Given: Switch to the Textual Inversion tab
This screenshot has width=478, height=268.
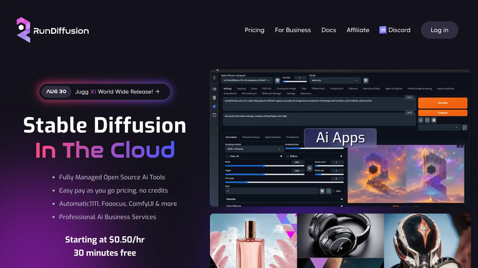Looking at the screenshot, I should pyautogui.click(x=251, y=137).
